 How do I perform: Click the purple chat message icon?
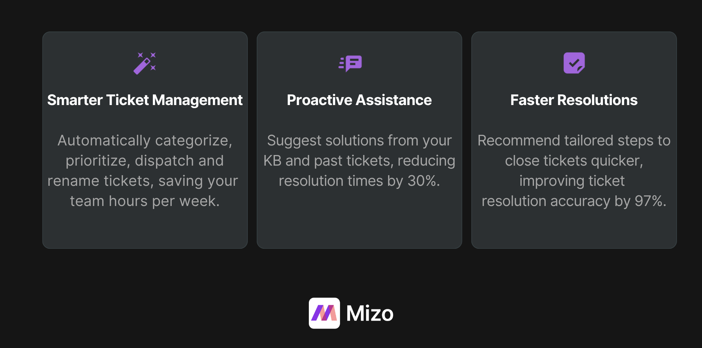point(351,63)
